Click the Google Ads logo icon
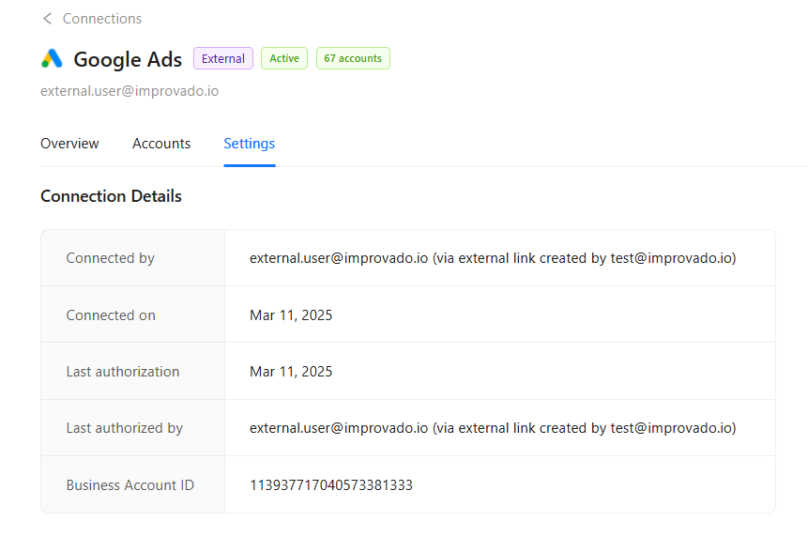The height and width of the screenshot is (537, 808). tap(52, 59)
